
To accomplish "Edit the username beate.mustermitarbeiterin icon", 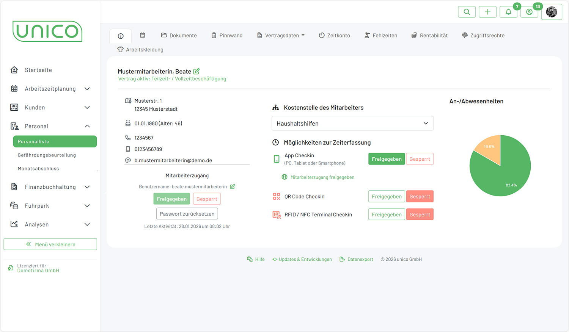I will [x=233, y=186].
